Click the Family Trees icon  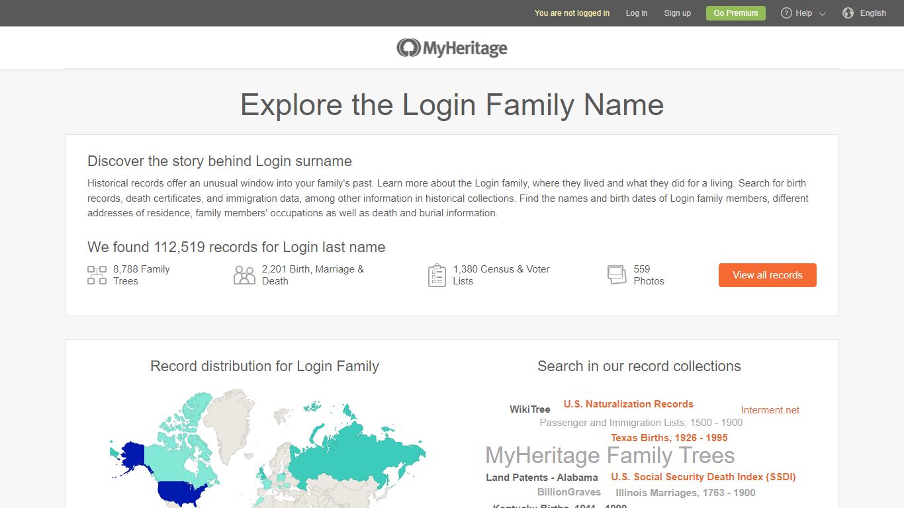(x=97, y=275)
